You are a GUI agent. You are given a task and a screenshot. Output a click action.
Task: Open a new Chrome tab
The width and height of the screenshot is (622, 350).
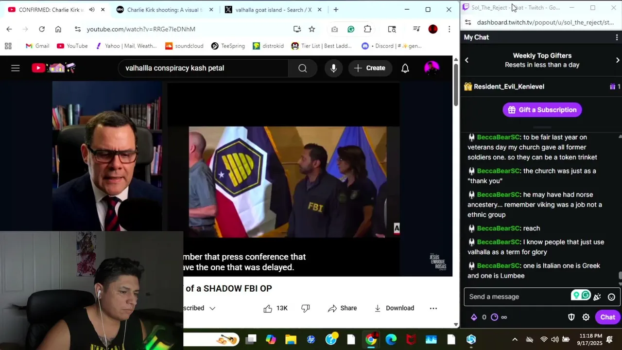coord(336,10)
